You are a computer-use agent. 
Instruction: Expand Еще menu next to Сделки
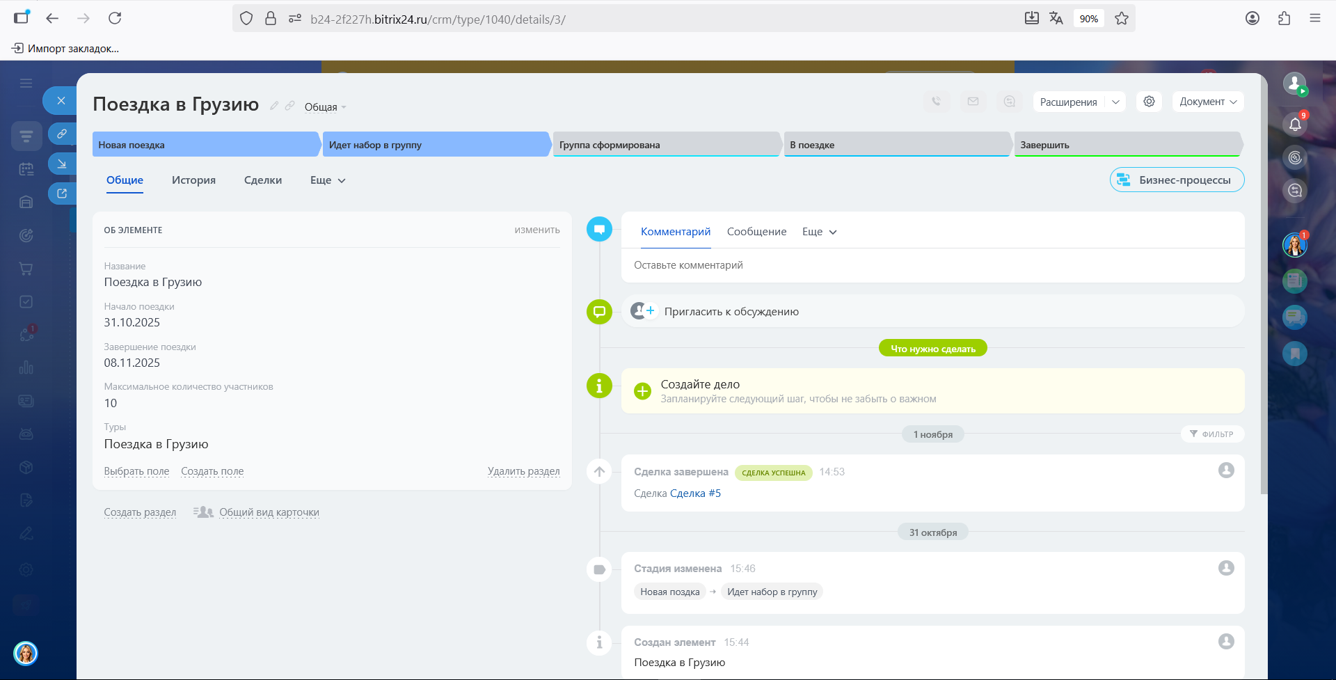(327, 180)
